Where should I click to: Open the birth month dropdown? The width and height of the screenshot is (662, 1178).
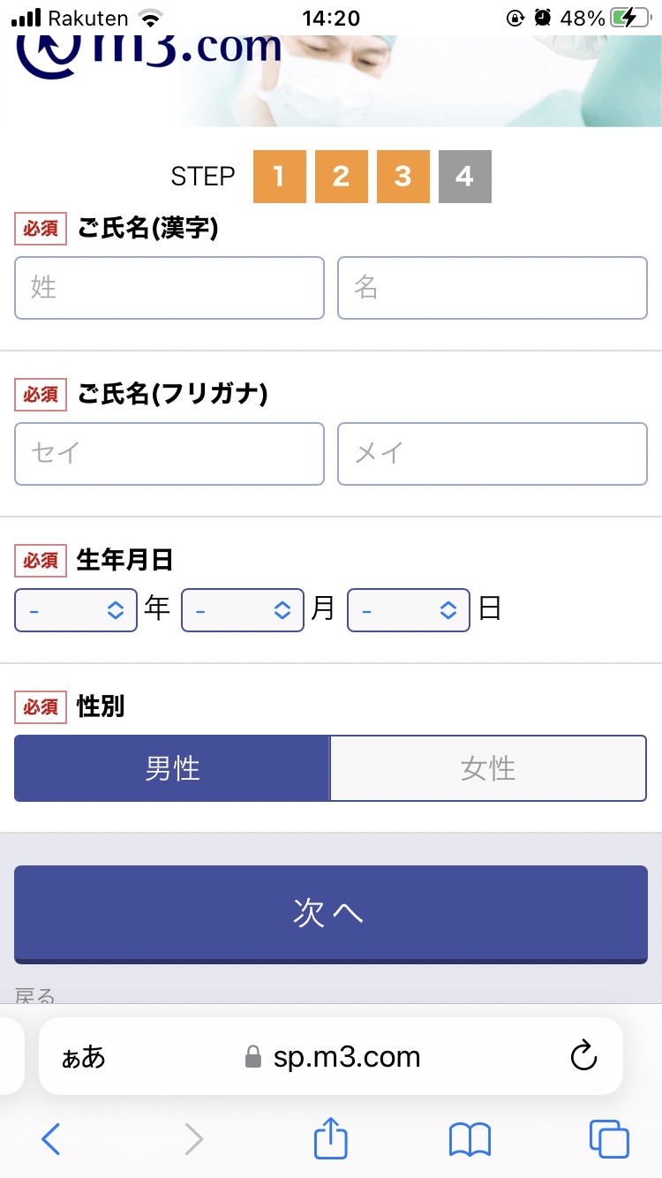click(243, 610)
